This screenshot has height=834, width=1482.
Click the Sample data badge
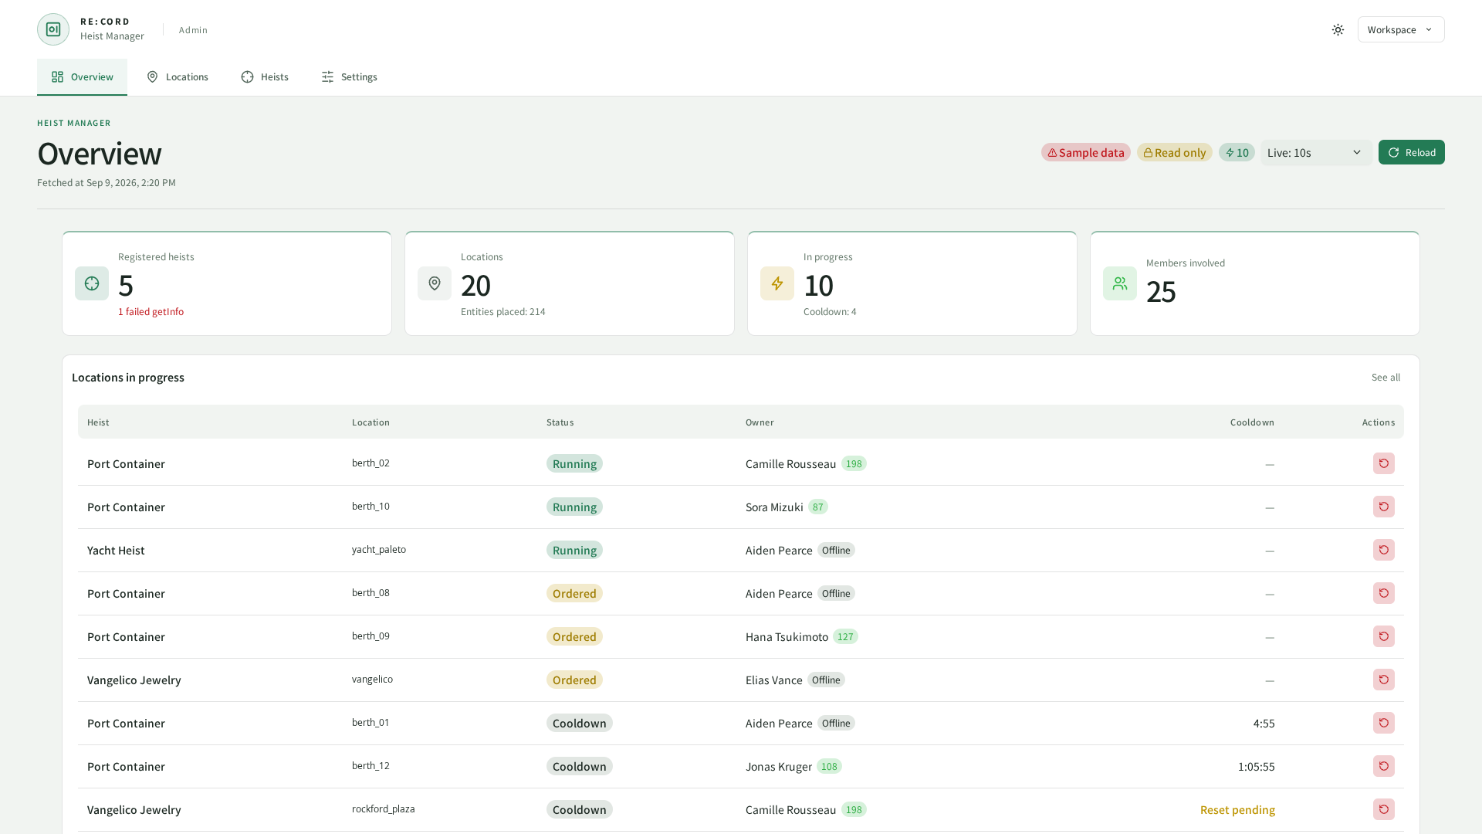point(1086,152)
